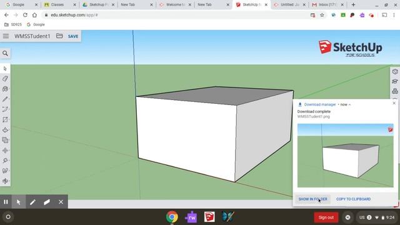Screen dimensions: 400x225
Task: Select the recorder pen annotation tool
Action: pos(32,202)
